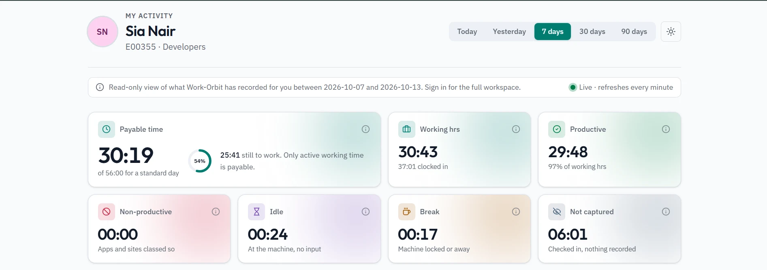Screen dimensions: 767x270
Task: Click 'At the machine, no input' text
Action: [284, 249]
